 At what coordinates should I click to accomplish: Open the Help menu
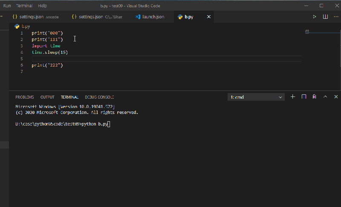[x=42, y=6]
